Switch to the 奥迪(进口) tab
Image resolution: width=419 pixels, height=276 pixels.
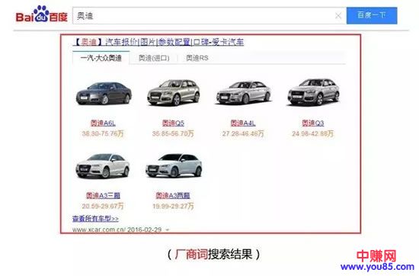[x=154, y=58]
